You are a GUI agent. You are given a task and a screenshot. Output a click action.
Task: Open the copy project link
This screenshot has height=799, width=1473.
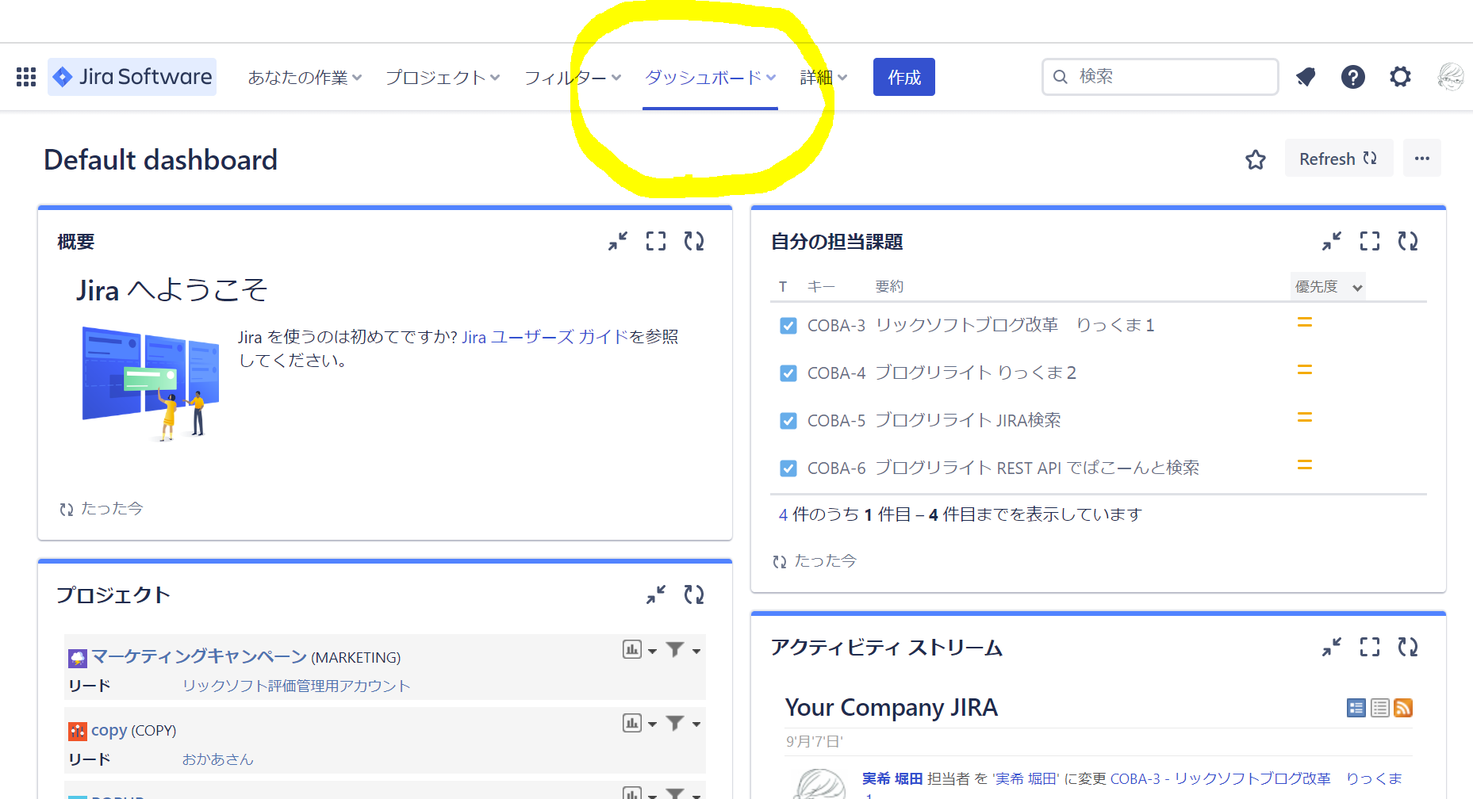click(x=109, y=730)
